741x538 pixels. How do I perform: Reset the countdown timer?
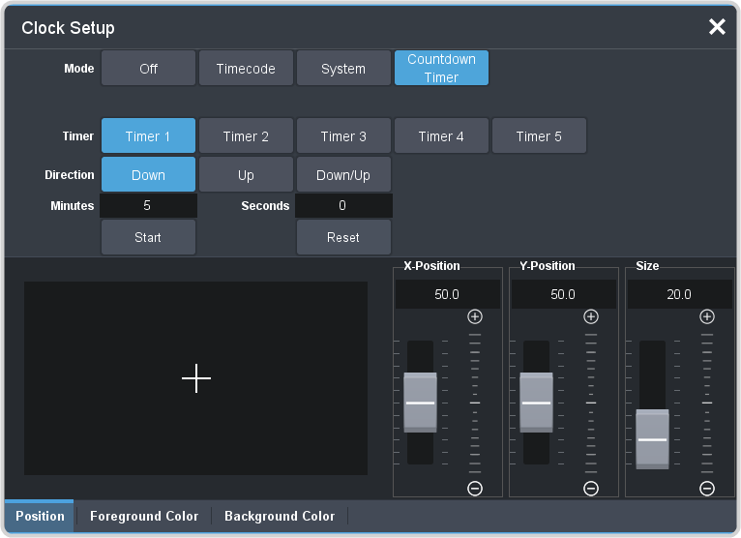[x=343, y=237]
